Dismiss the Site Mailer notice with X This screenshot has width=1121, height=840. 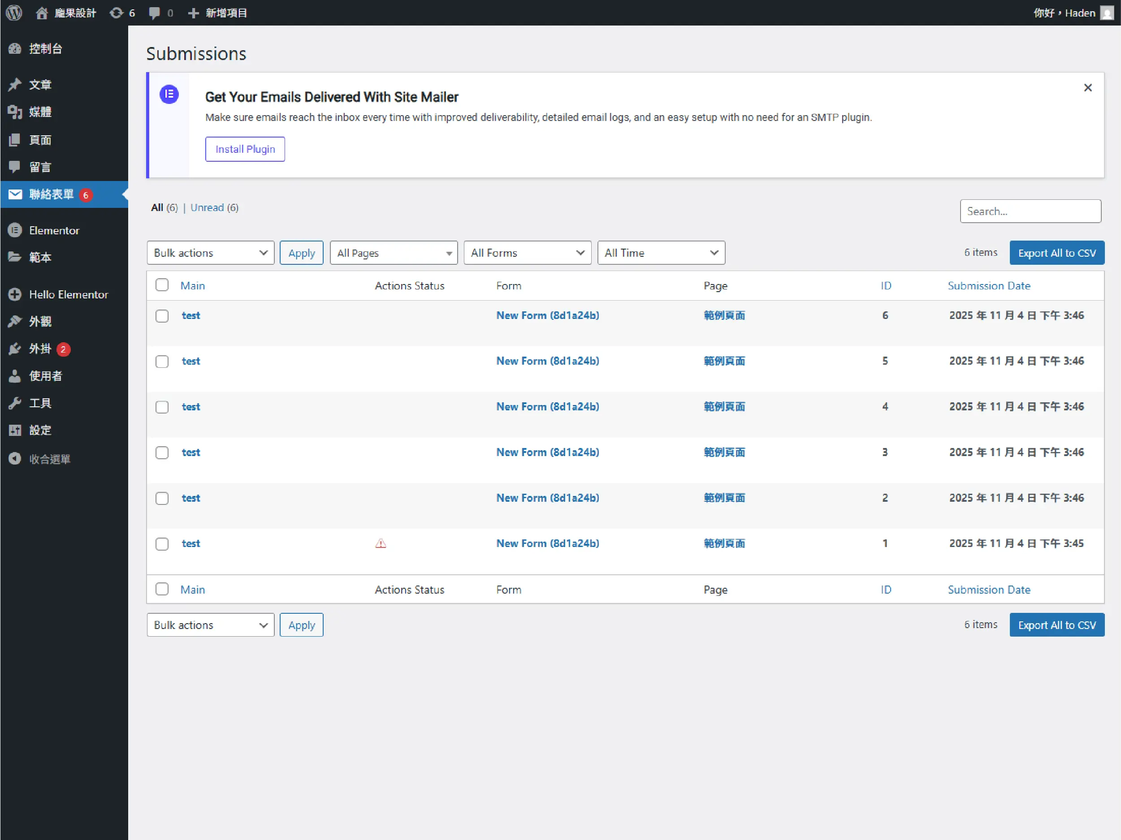point(1087,88)
